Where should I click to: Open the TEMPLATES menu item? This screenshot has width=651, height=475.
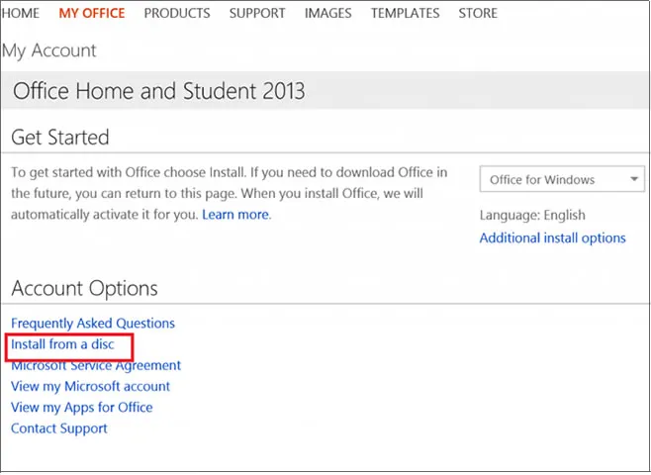coord(405,13)
